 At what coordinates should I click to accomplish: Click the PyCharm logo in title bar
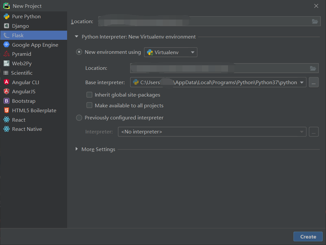(7, 6)
